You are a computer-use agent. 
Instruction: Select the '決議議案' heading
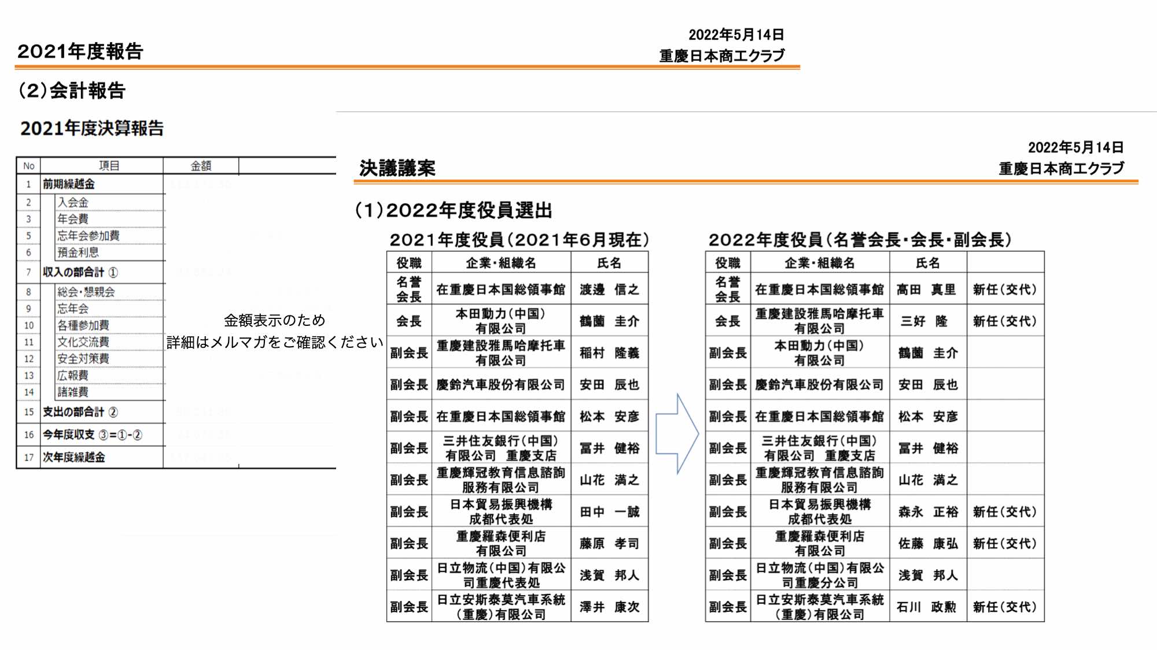pyautogui.click(x=397, y=168)
